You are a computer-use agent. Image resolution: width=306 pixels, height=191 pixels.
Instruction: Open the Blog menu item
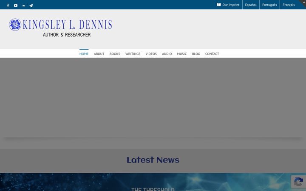[x=196, y=54]
